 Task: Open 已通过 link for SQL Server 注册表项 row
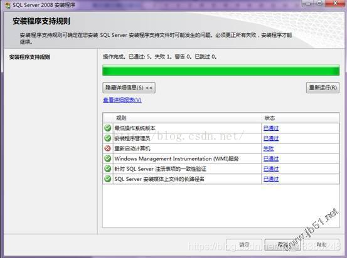pos(271,168)
